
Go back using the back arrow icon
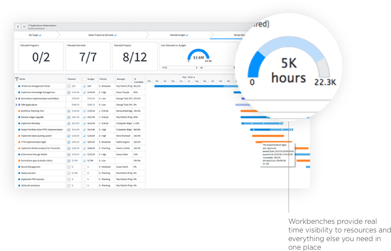pyautogui.click(x=18, y=27)
